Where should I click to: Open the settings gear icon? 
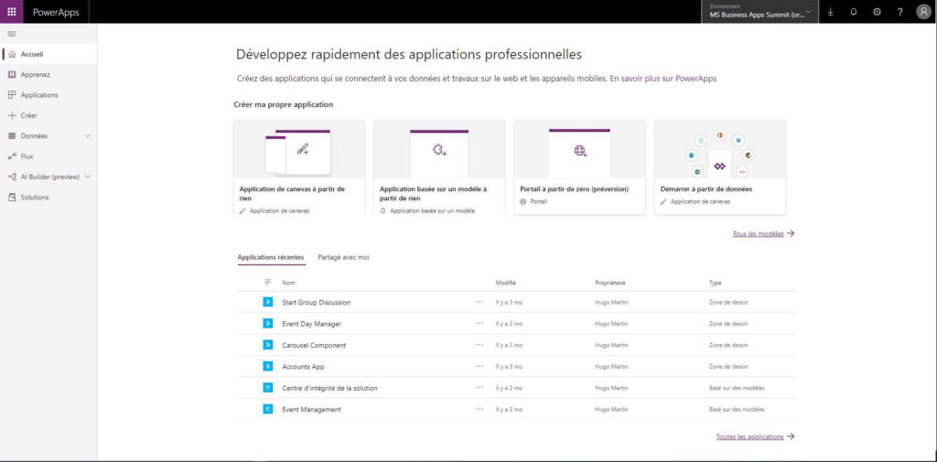tap(877, 12)
